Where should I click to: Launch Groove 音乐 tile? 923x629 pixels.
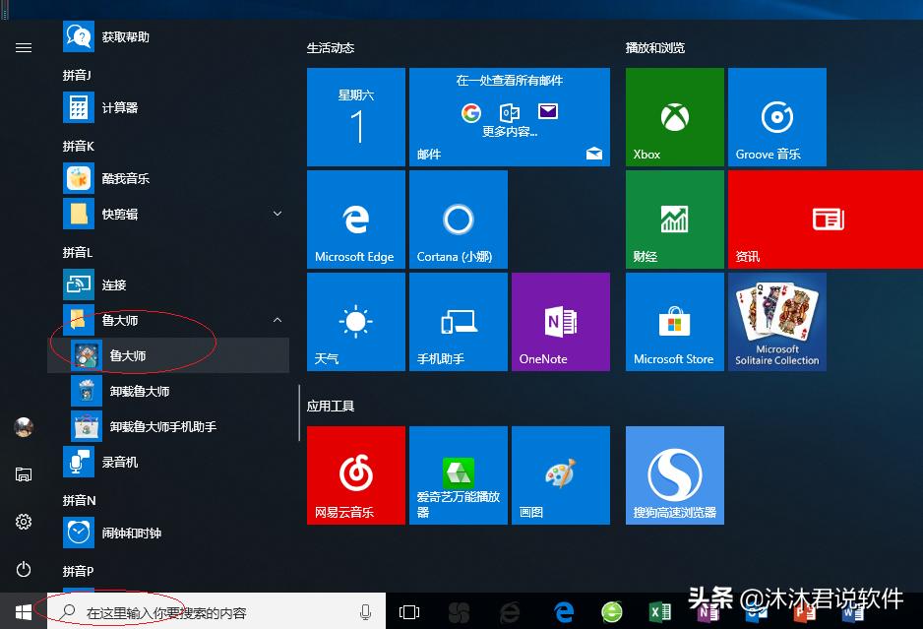click(776, 117)
